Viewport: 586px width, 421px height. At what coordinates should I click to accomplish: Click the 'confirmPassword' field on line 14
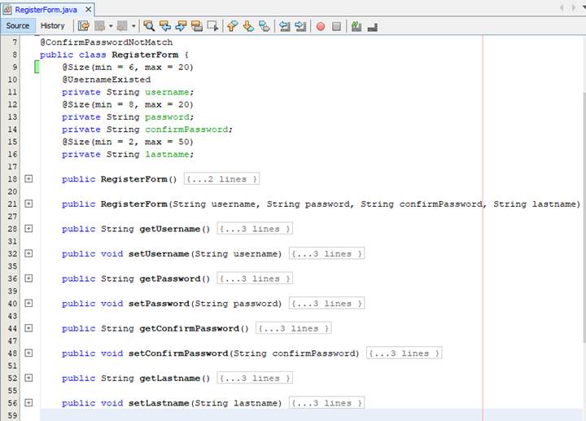(186, 129)
